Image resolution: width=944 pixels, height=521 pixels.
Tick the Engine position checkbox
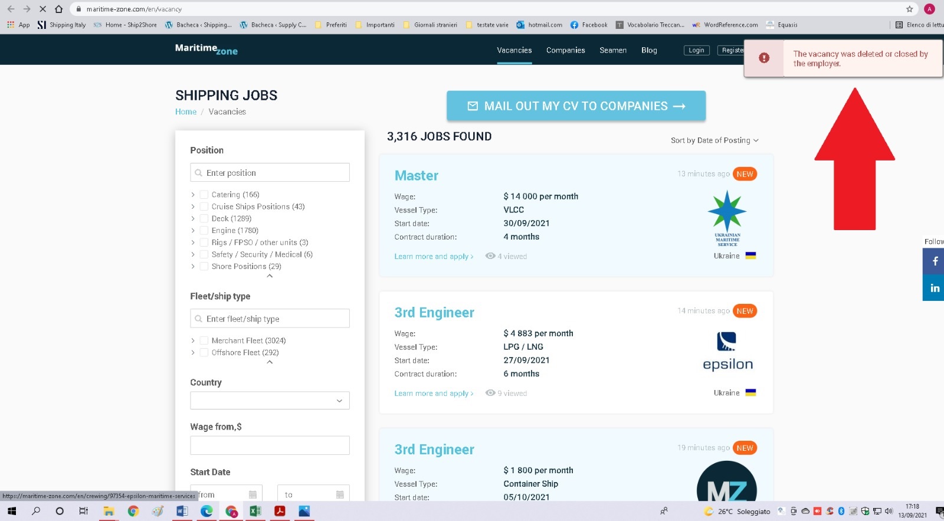[204, 231]
